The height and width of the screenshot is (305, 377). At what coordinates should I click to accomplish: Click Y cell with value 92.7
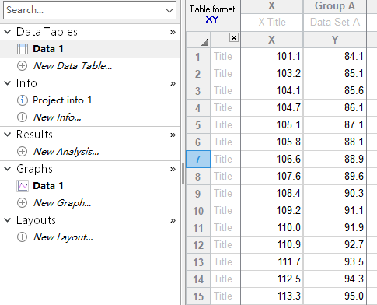point(335,245)
